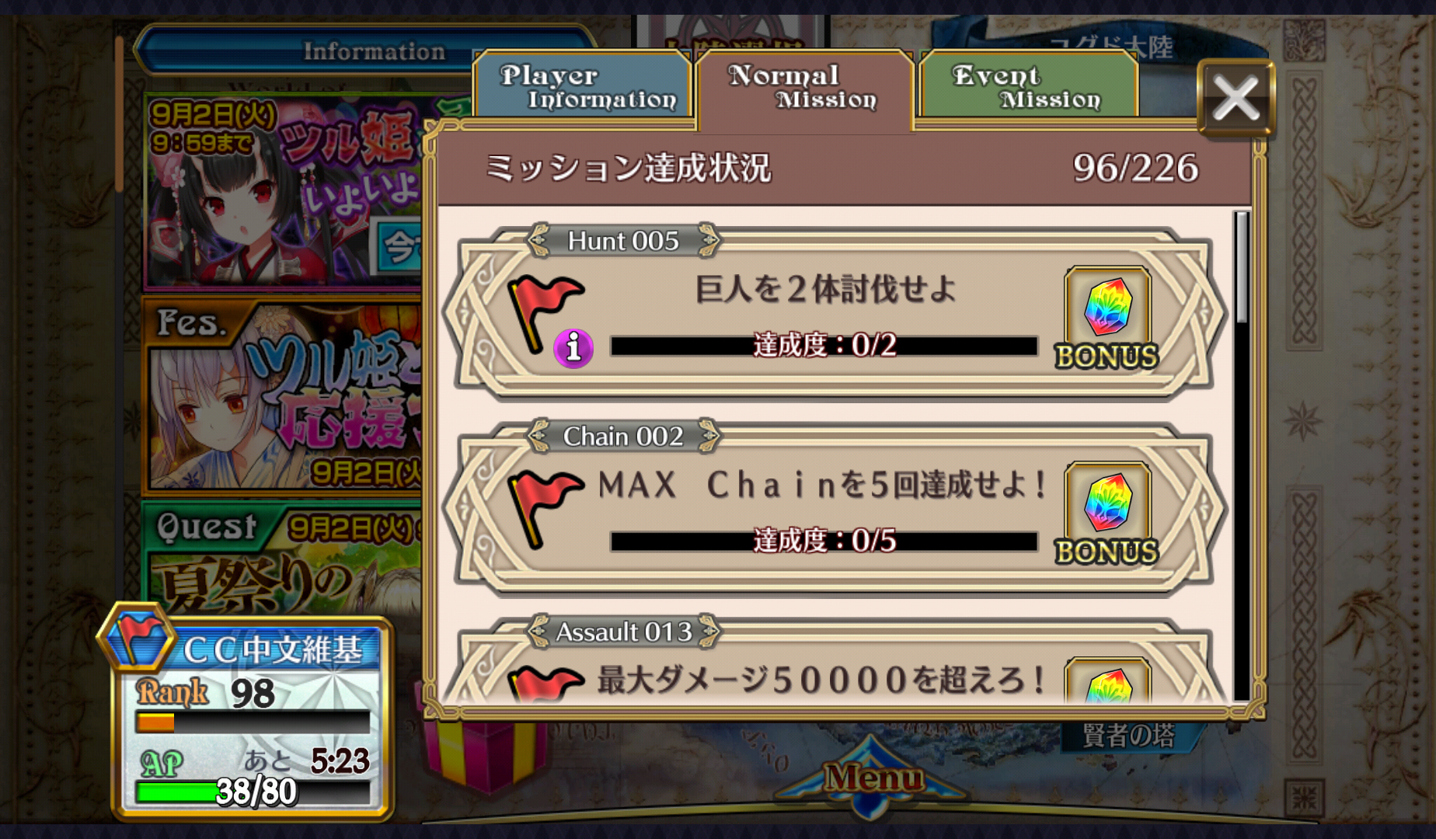Image resolution: width=1436 pixels, height=839 pixels.
Task: Switch to the Player Information tab
Action: coord(584,86)
